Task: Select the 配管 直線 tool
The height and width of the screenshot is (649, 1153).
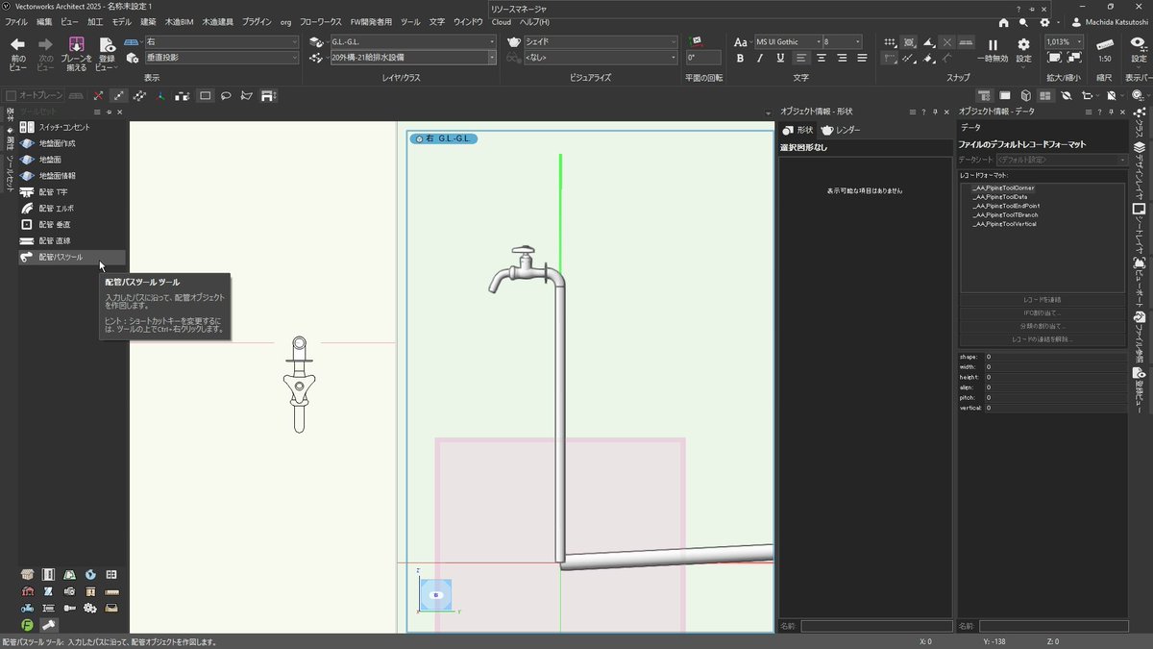Action: pyautogui.click(x=58, y=240)
